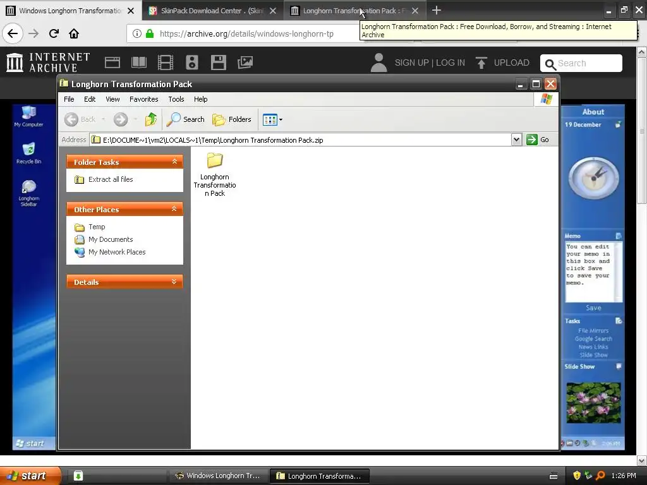647x485 pixels.
Task: Click the user avatar icon
Action: pos(378,63)
